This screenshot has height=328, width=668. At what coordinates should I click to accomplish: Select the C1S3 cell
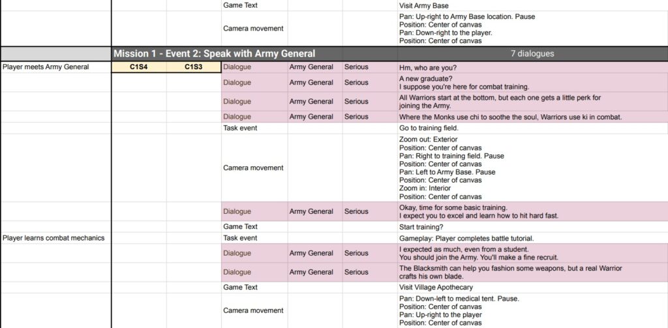(x=193, y=67)
